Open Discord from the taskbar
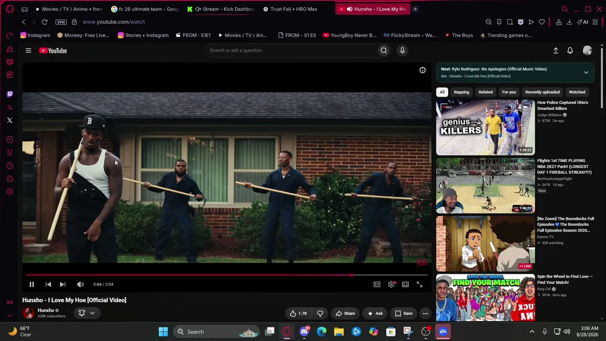The width and height of the screenshot is (606, 341). [x=304, y=332]
